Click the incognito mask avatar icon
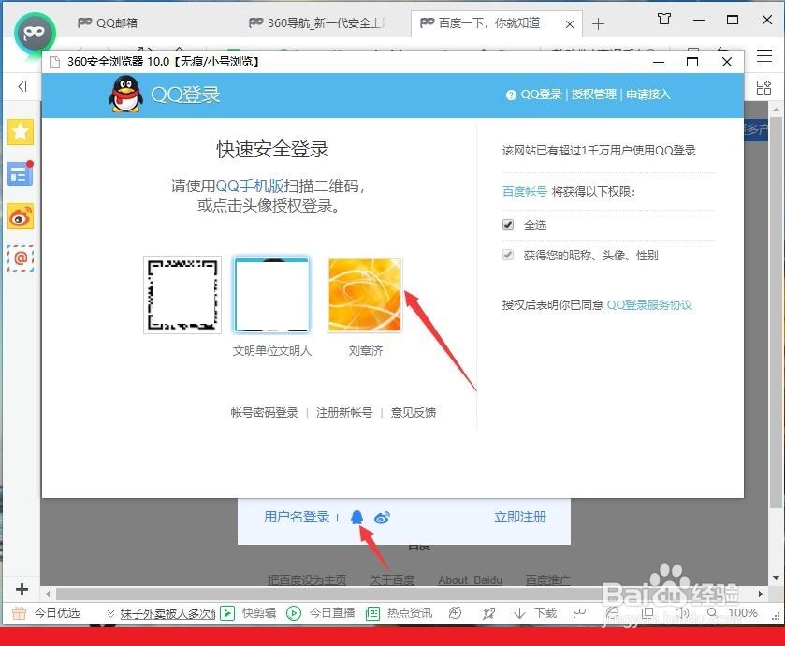This screenshot has height=646, width=785. pyautogui.click(x=35, y=33)
